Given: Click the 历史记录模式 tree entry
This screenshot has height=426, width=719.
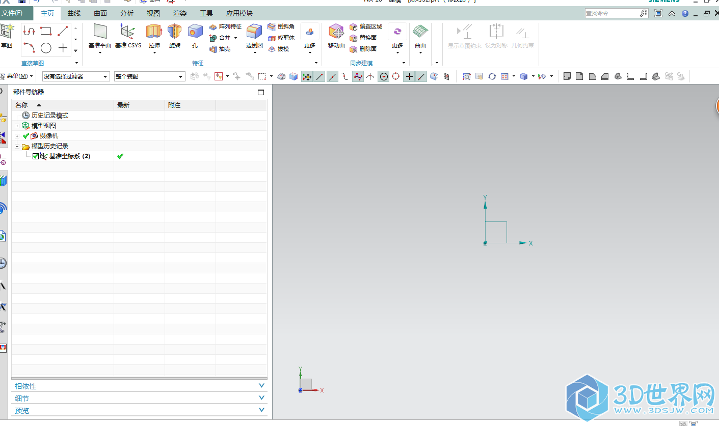Looking at the screenshot, I should coord(50,116).
